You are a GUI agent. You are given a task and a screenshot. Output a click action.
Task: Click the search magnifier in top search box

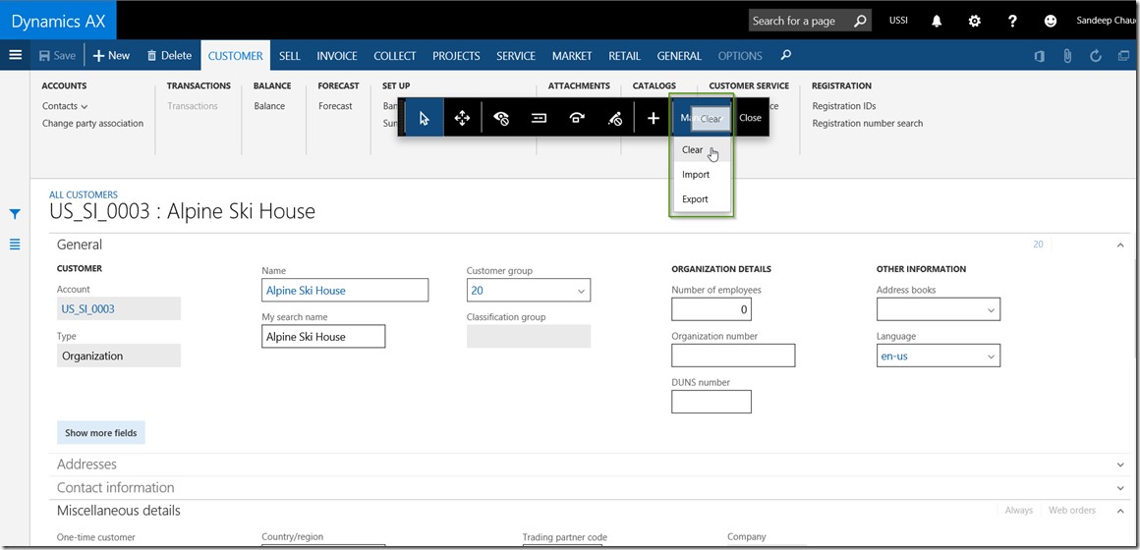pyautogui.click(x=859, y=21)
